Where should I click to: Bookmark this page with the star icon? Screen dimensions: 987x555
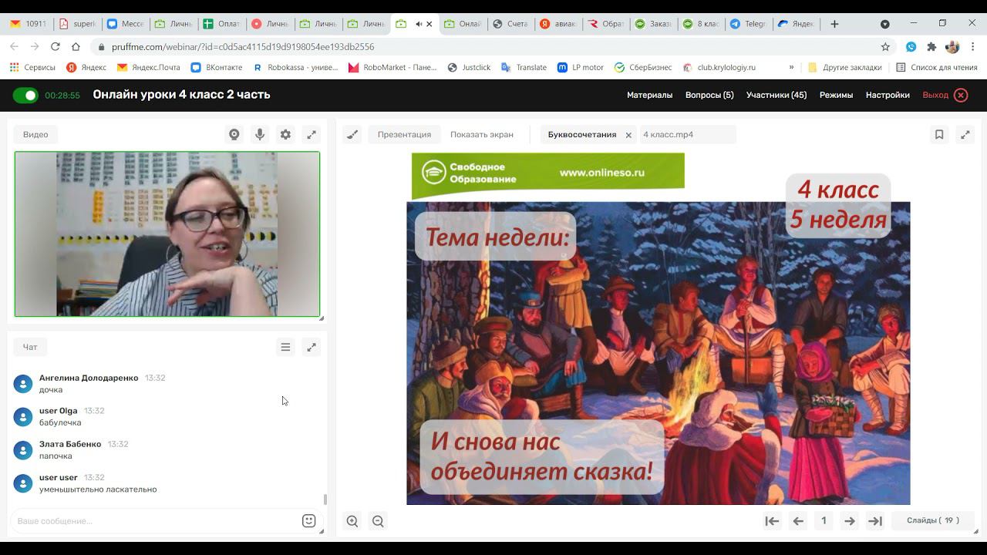(885, 47)
